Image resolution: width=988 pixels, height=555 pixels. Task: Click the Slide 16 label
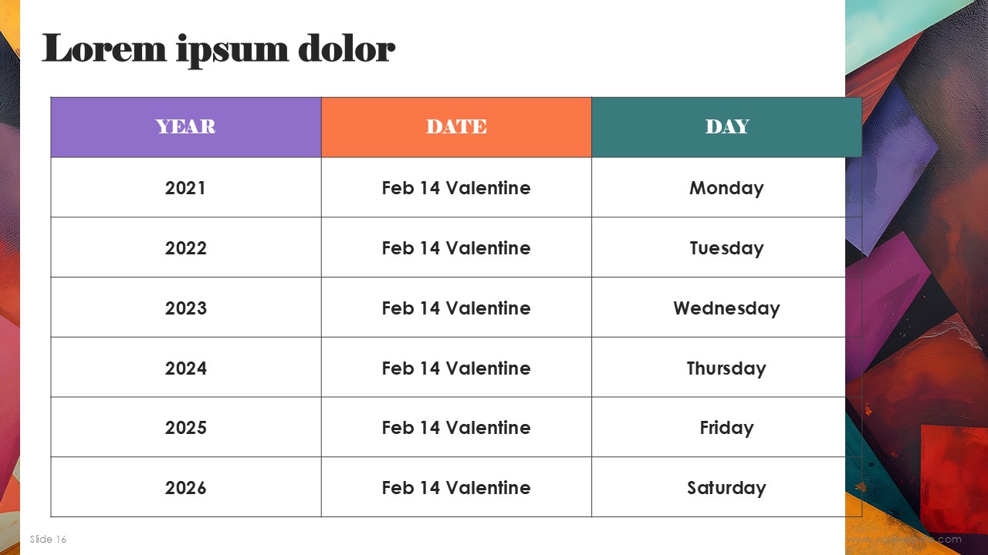pyautogui.click(x=48, y=539)
